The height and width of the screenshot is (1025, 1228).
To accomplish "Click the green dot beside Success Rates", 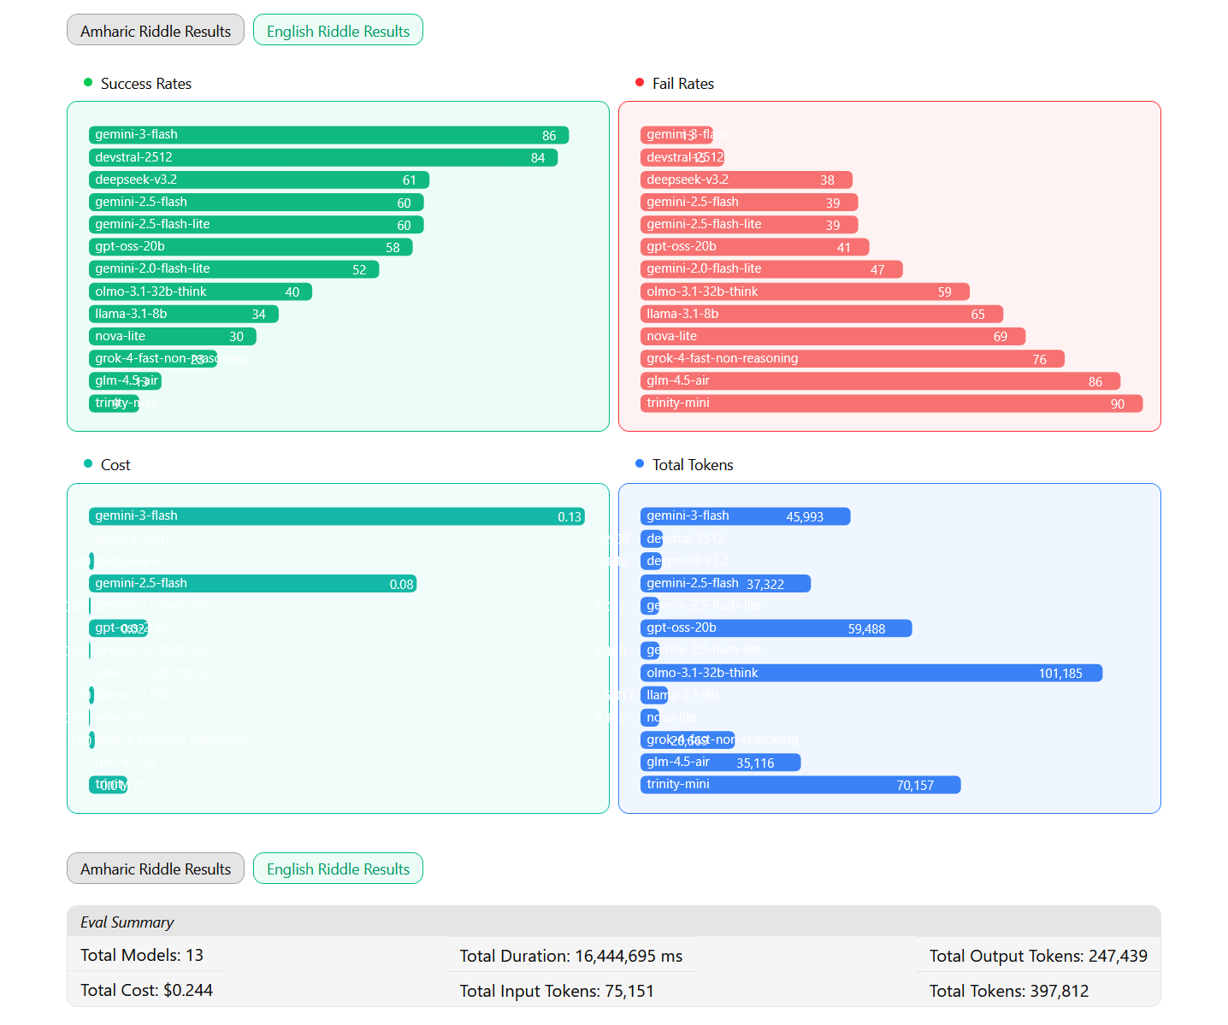I will pos(88,83).
